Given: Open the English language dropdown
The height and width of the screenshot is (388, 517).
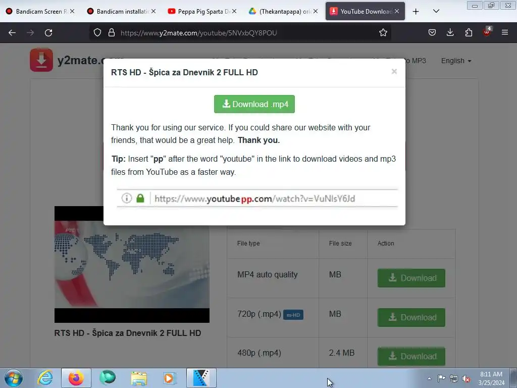Looking at the screenshot, I should tap(456, 61).
